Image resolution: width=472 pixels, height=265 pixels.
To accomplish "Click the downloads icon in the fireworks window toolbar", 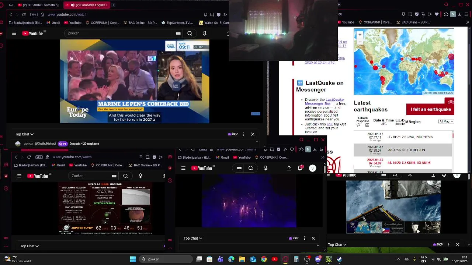I will (x=315, y=149).
